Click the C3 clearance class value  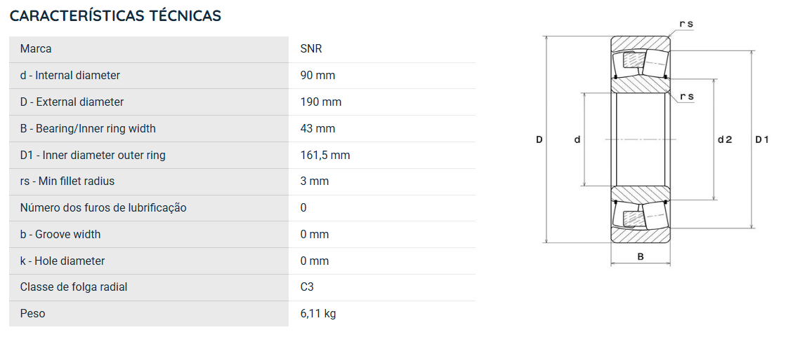pyautogui.click(x=307, y=287)
